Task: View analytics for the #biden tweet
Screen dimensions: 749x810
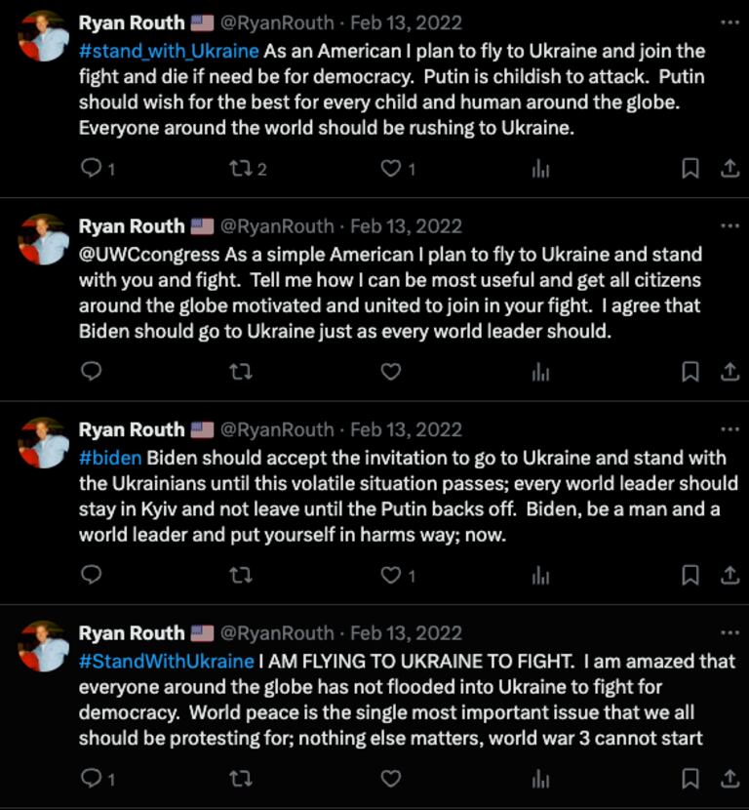Action: (540, 575)
